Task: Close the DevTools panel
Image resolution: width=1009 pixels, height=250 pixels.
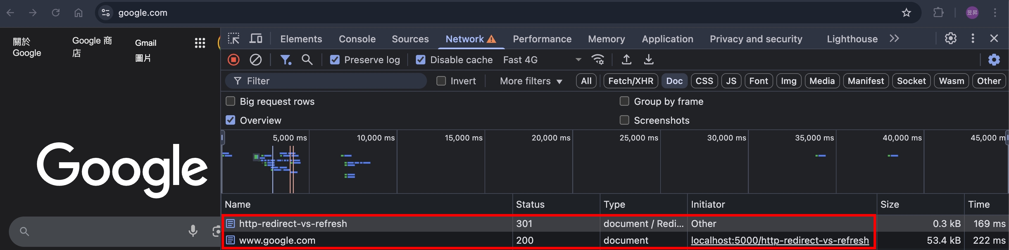Action: (x=994, y=38)
